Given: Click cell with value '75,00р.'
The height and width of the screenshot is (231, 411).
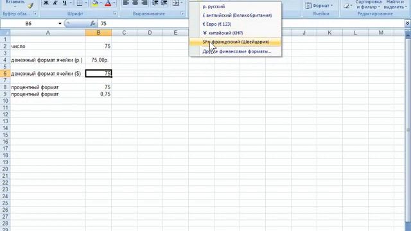Looking at the screenshot, I should click(98, 60).
